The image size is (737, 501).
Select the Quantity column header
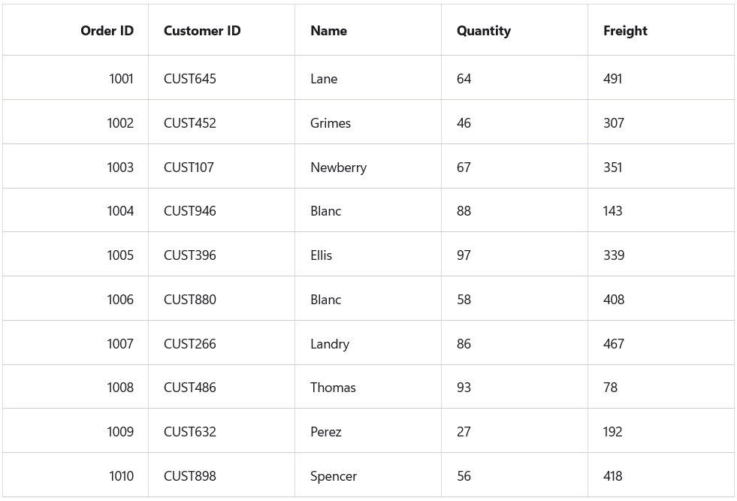[x=483, y=31]
